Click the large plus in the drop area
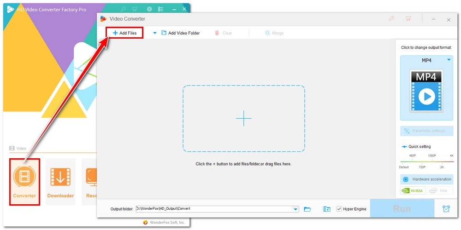Viewport: 461px width, 230px height. tap(244, 119)
